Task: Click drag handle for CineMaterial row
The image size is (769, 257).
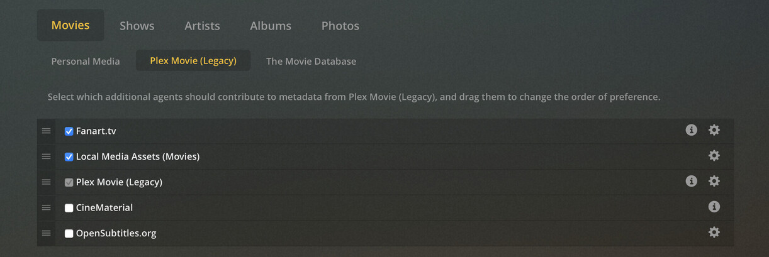Action: point(46,207)
